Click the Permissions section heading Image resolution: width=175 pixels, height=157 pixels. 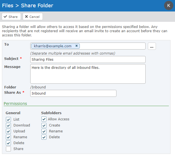pos(15,104)
